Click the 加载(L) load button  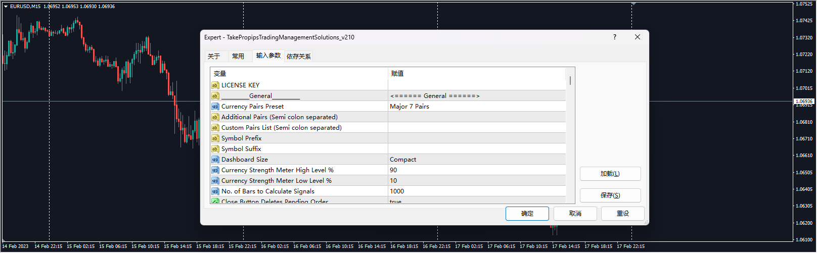(x=610, y=174)
